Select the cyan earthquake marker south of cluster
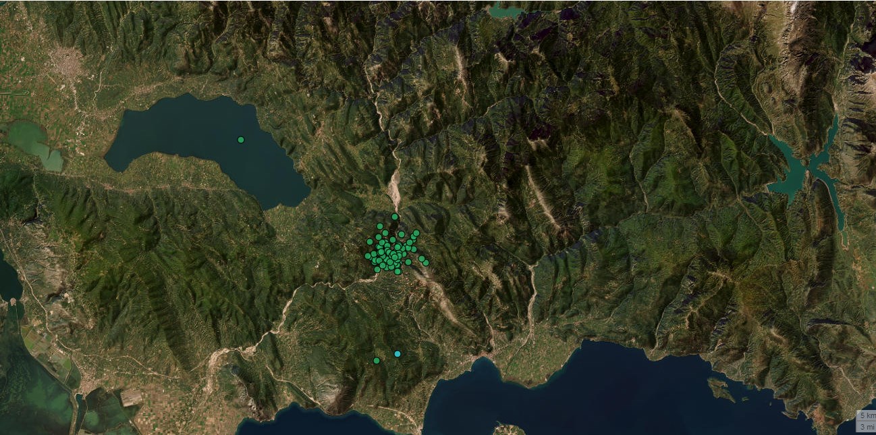The image size is (876, 435). point(398,354)
